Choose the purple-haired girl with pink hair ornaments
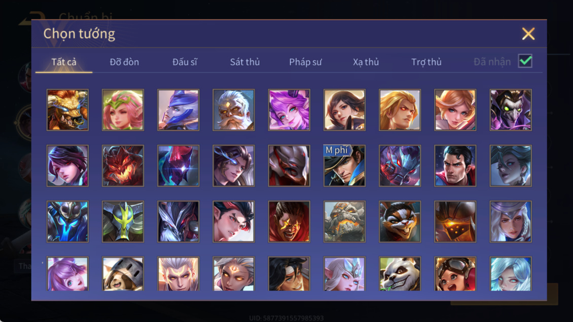Viewport: 573px width, 322px height. pos(67,274)
